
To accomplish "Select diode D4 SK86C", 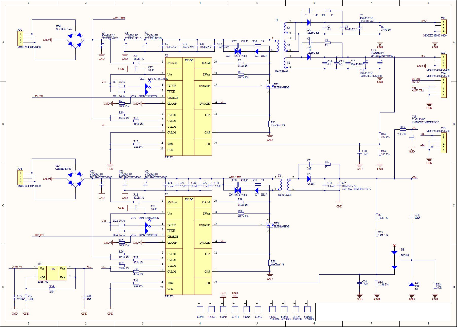I will (309, 57).
